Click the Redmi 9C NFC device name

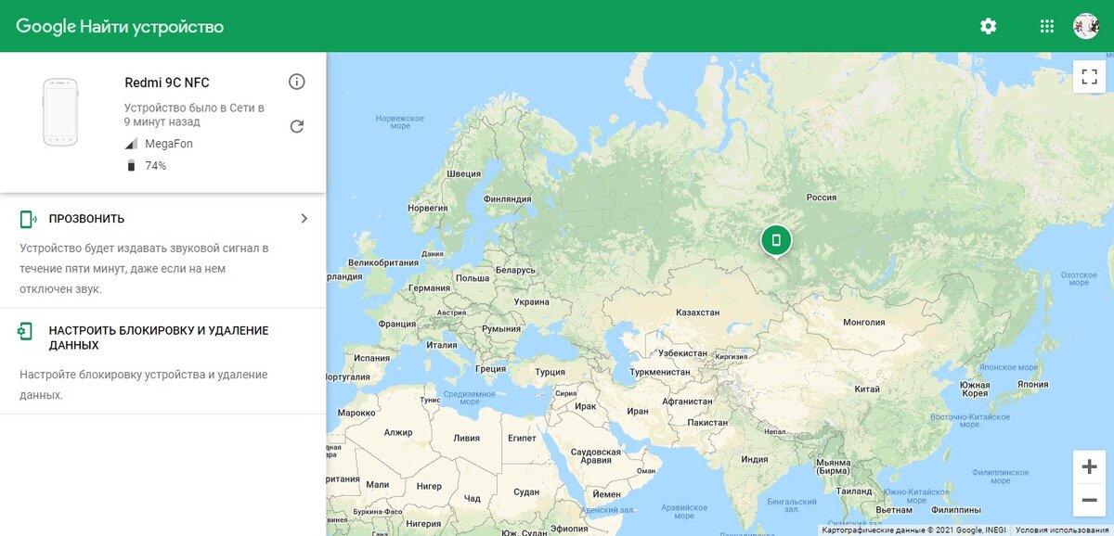click(167, 83)
